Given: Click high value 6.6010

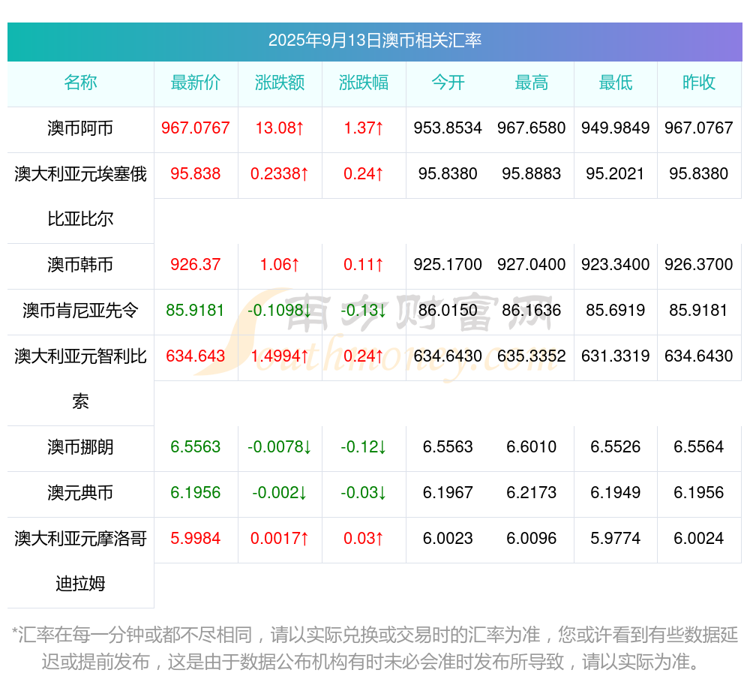Looking at the screenshot, I should click(532, 447).
